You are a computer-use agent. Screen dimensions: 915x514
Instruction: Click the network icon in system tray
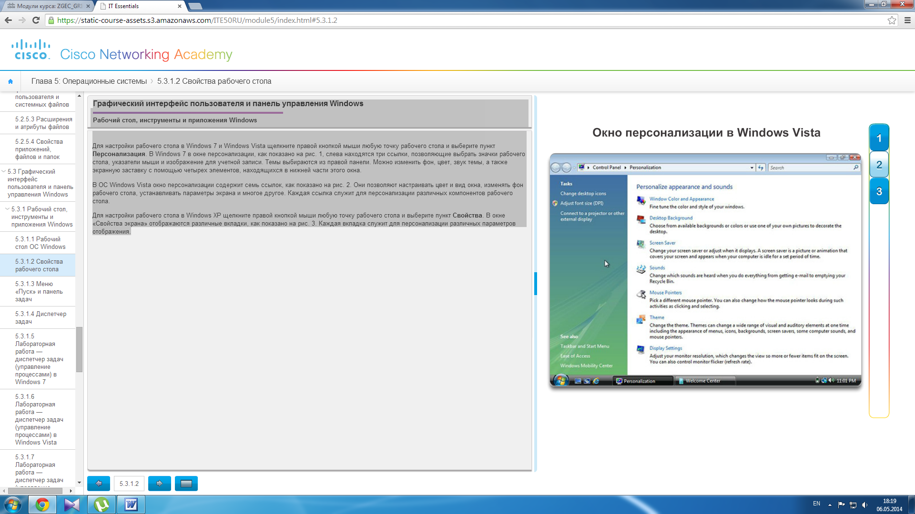(853, 504)
